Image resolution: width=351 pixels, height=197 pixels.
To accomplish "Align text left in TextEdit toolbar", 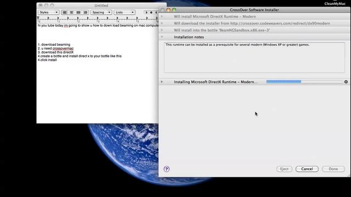I will click(65, 12).
